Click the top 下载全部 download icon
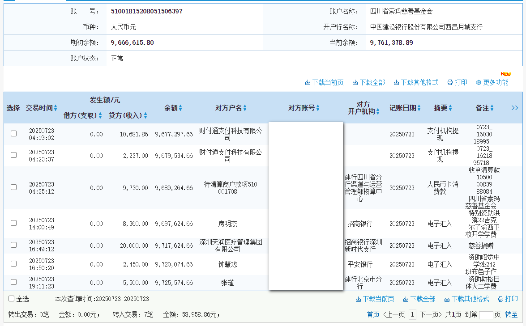The width and height of the screenshot is (526, 326). point(355,83)
